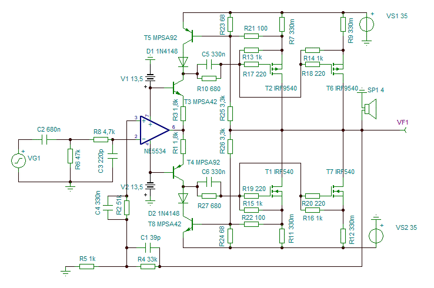Select the VG1 signal generator symbol
Viewport: 434px width, 288px height.
[x=19, y=160]
